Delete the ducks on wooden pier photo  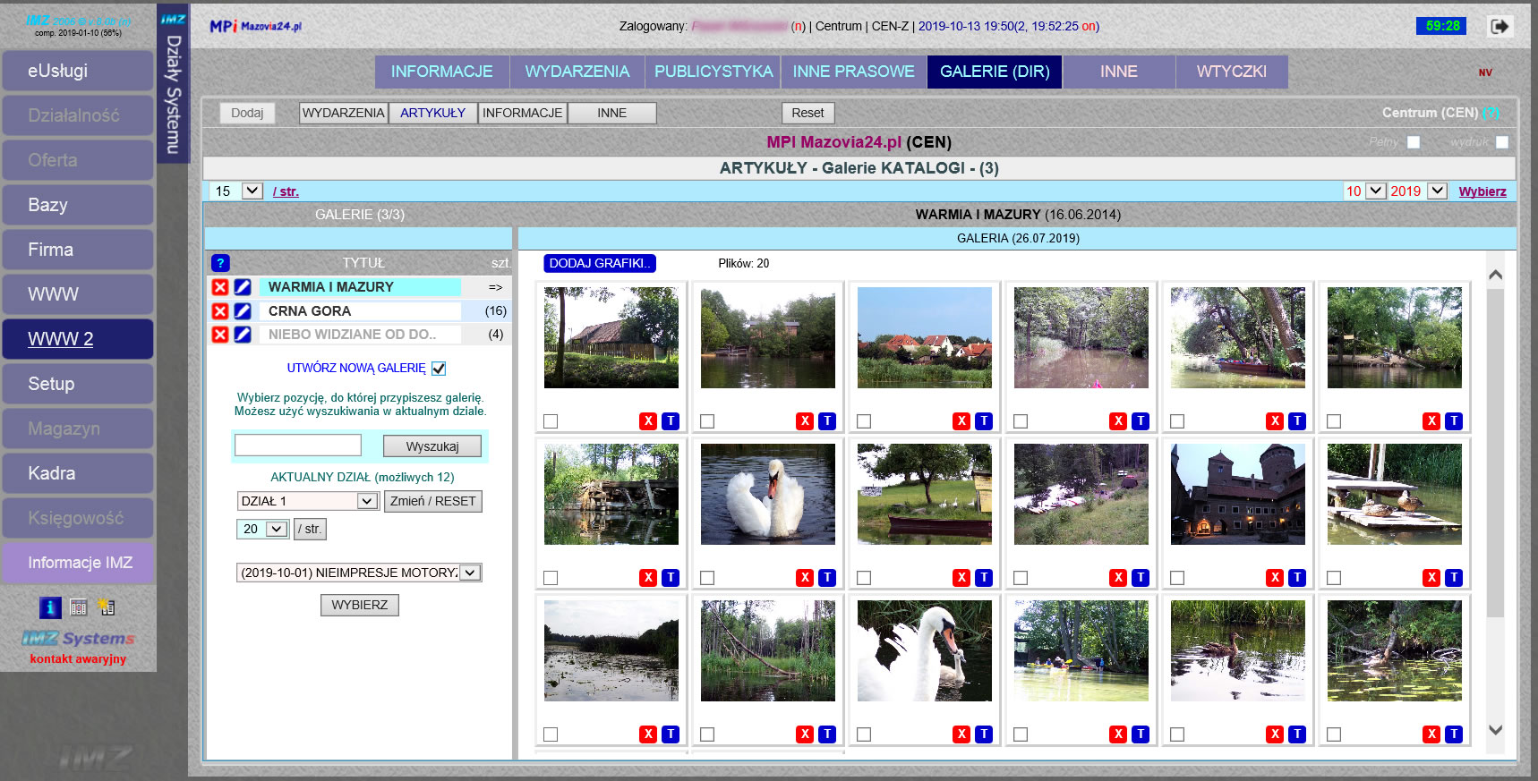point(1431,577)
